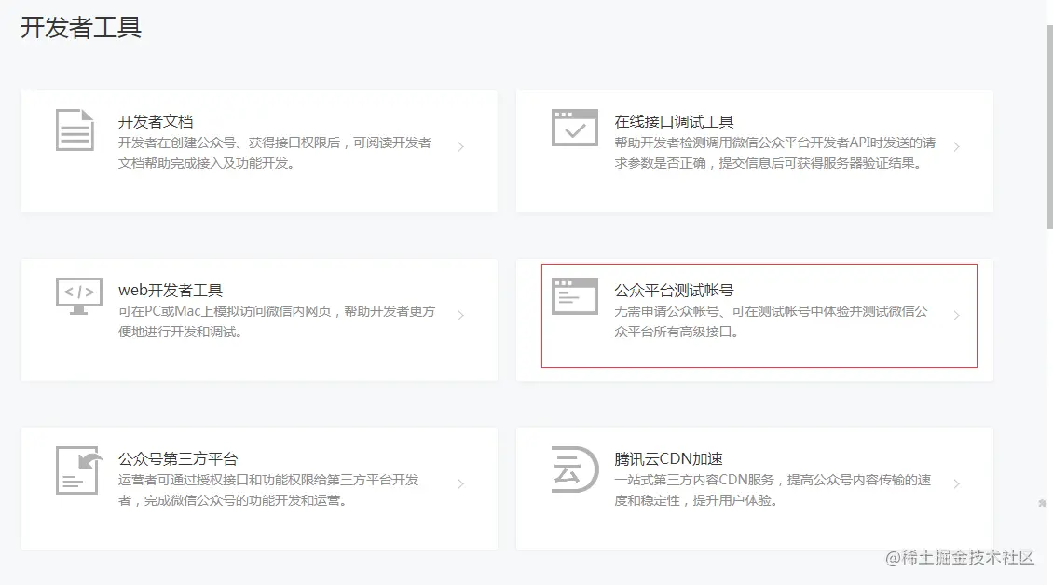Click the 公众平台测试帐号 window icon
Screen dimensions: 1053x585
574,296
